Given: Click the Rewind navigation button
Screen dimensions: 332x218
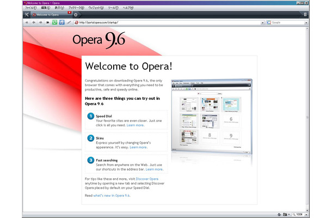Looking at the screenshot, I should tap(27, 22).
